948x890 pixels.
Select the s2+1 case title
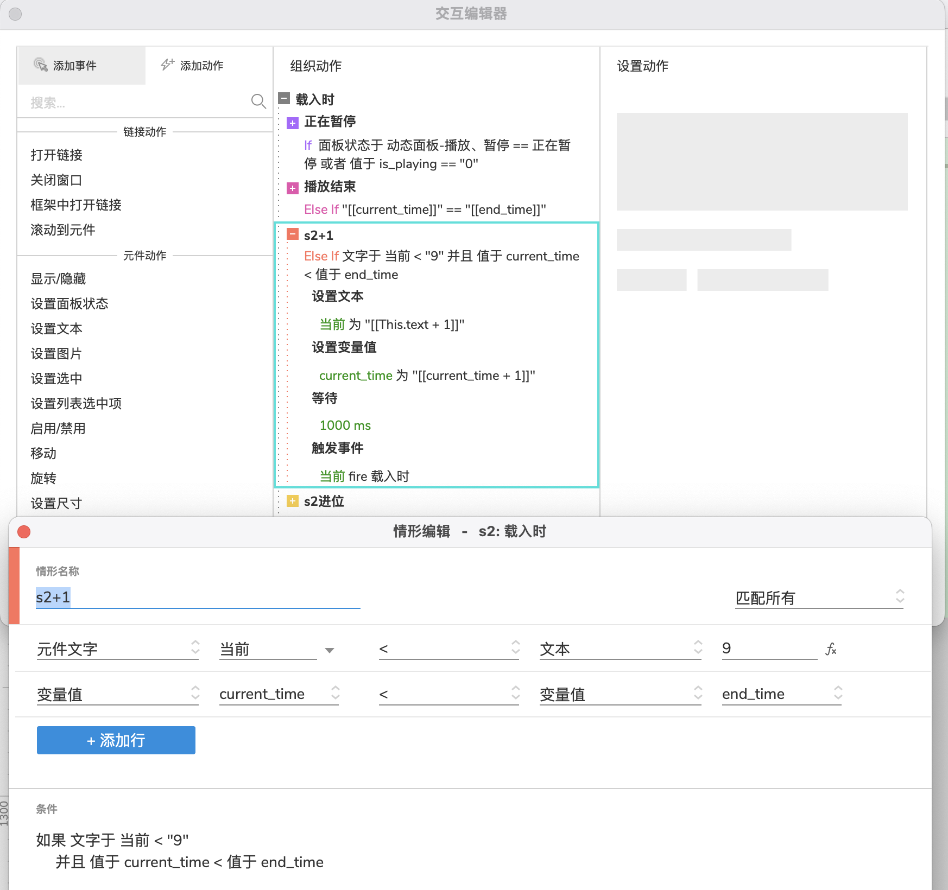point(319,235)
